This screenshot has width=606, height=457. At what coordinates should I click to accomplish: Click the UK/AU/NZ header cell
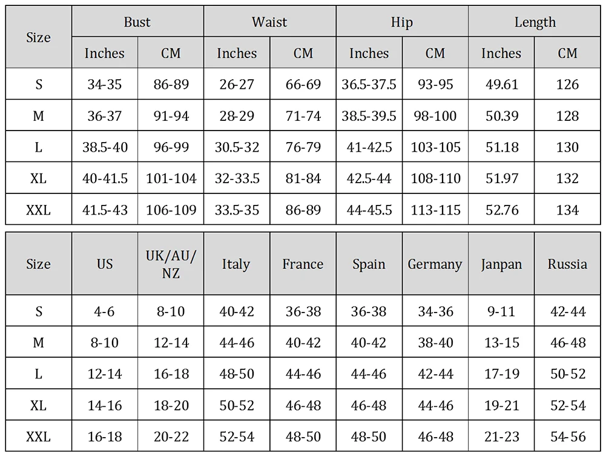[171, 264]
